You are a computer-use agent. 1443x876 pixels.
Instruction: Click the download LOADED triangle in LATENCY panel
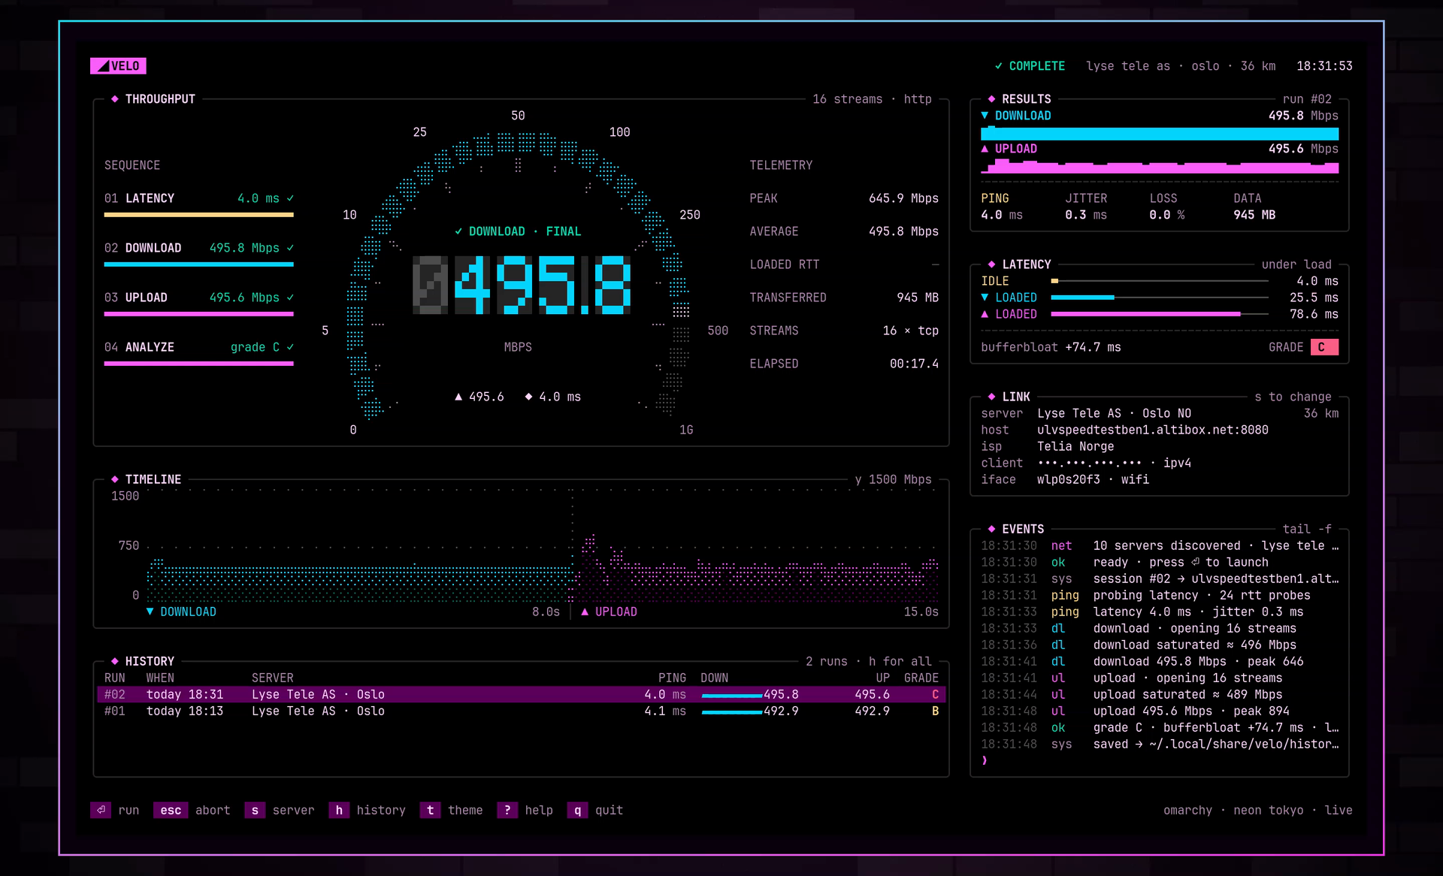click(x=985, y=298)
